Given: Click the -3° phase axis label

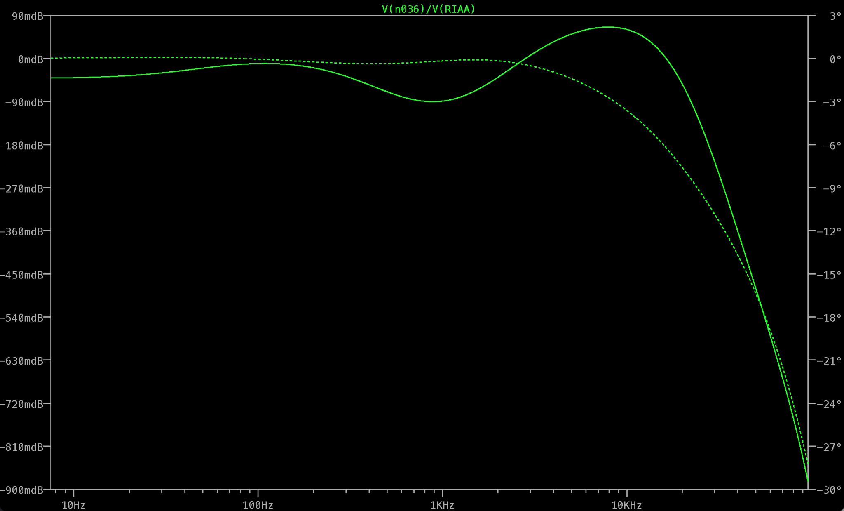Looking at the screenshot, I should tap(832, 102).
